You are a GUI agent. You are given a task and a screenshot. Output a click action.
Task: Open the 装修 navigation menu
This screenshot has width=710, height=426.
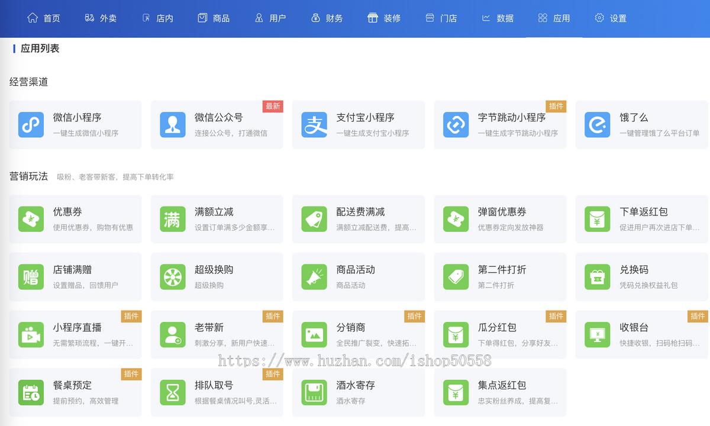384,18
